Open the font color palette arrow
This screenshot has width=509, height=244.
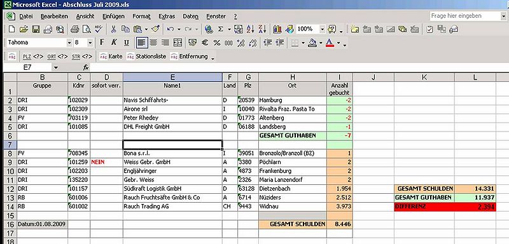(338, 43)
